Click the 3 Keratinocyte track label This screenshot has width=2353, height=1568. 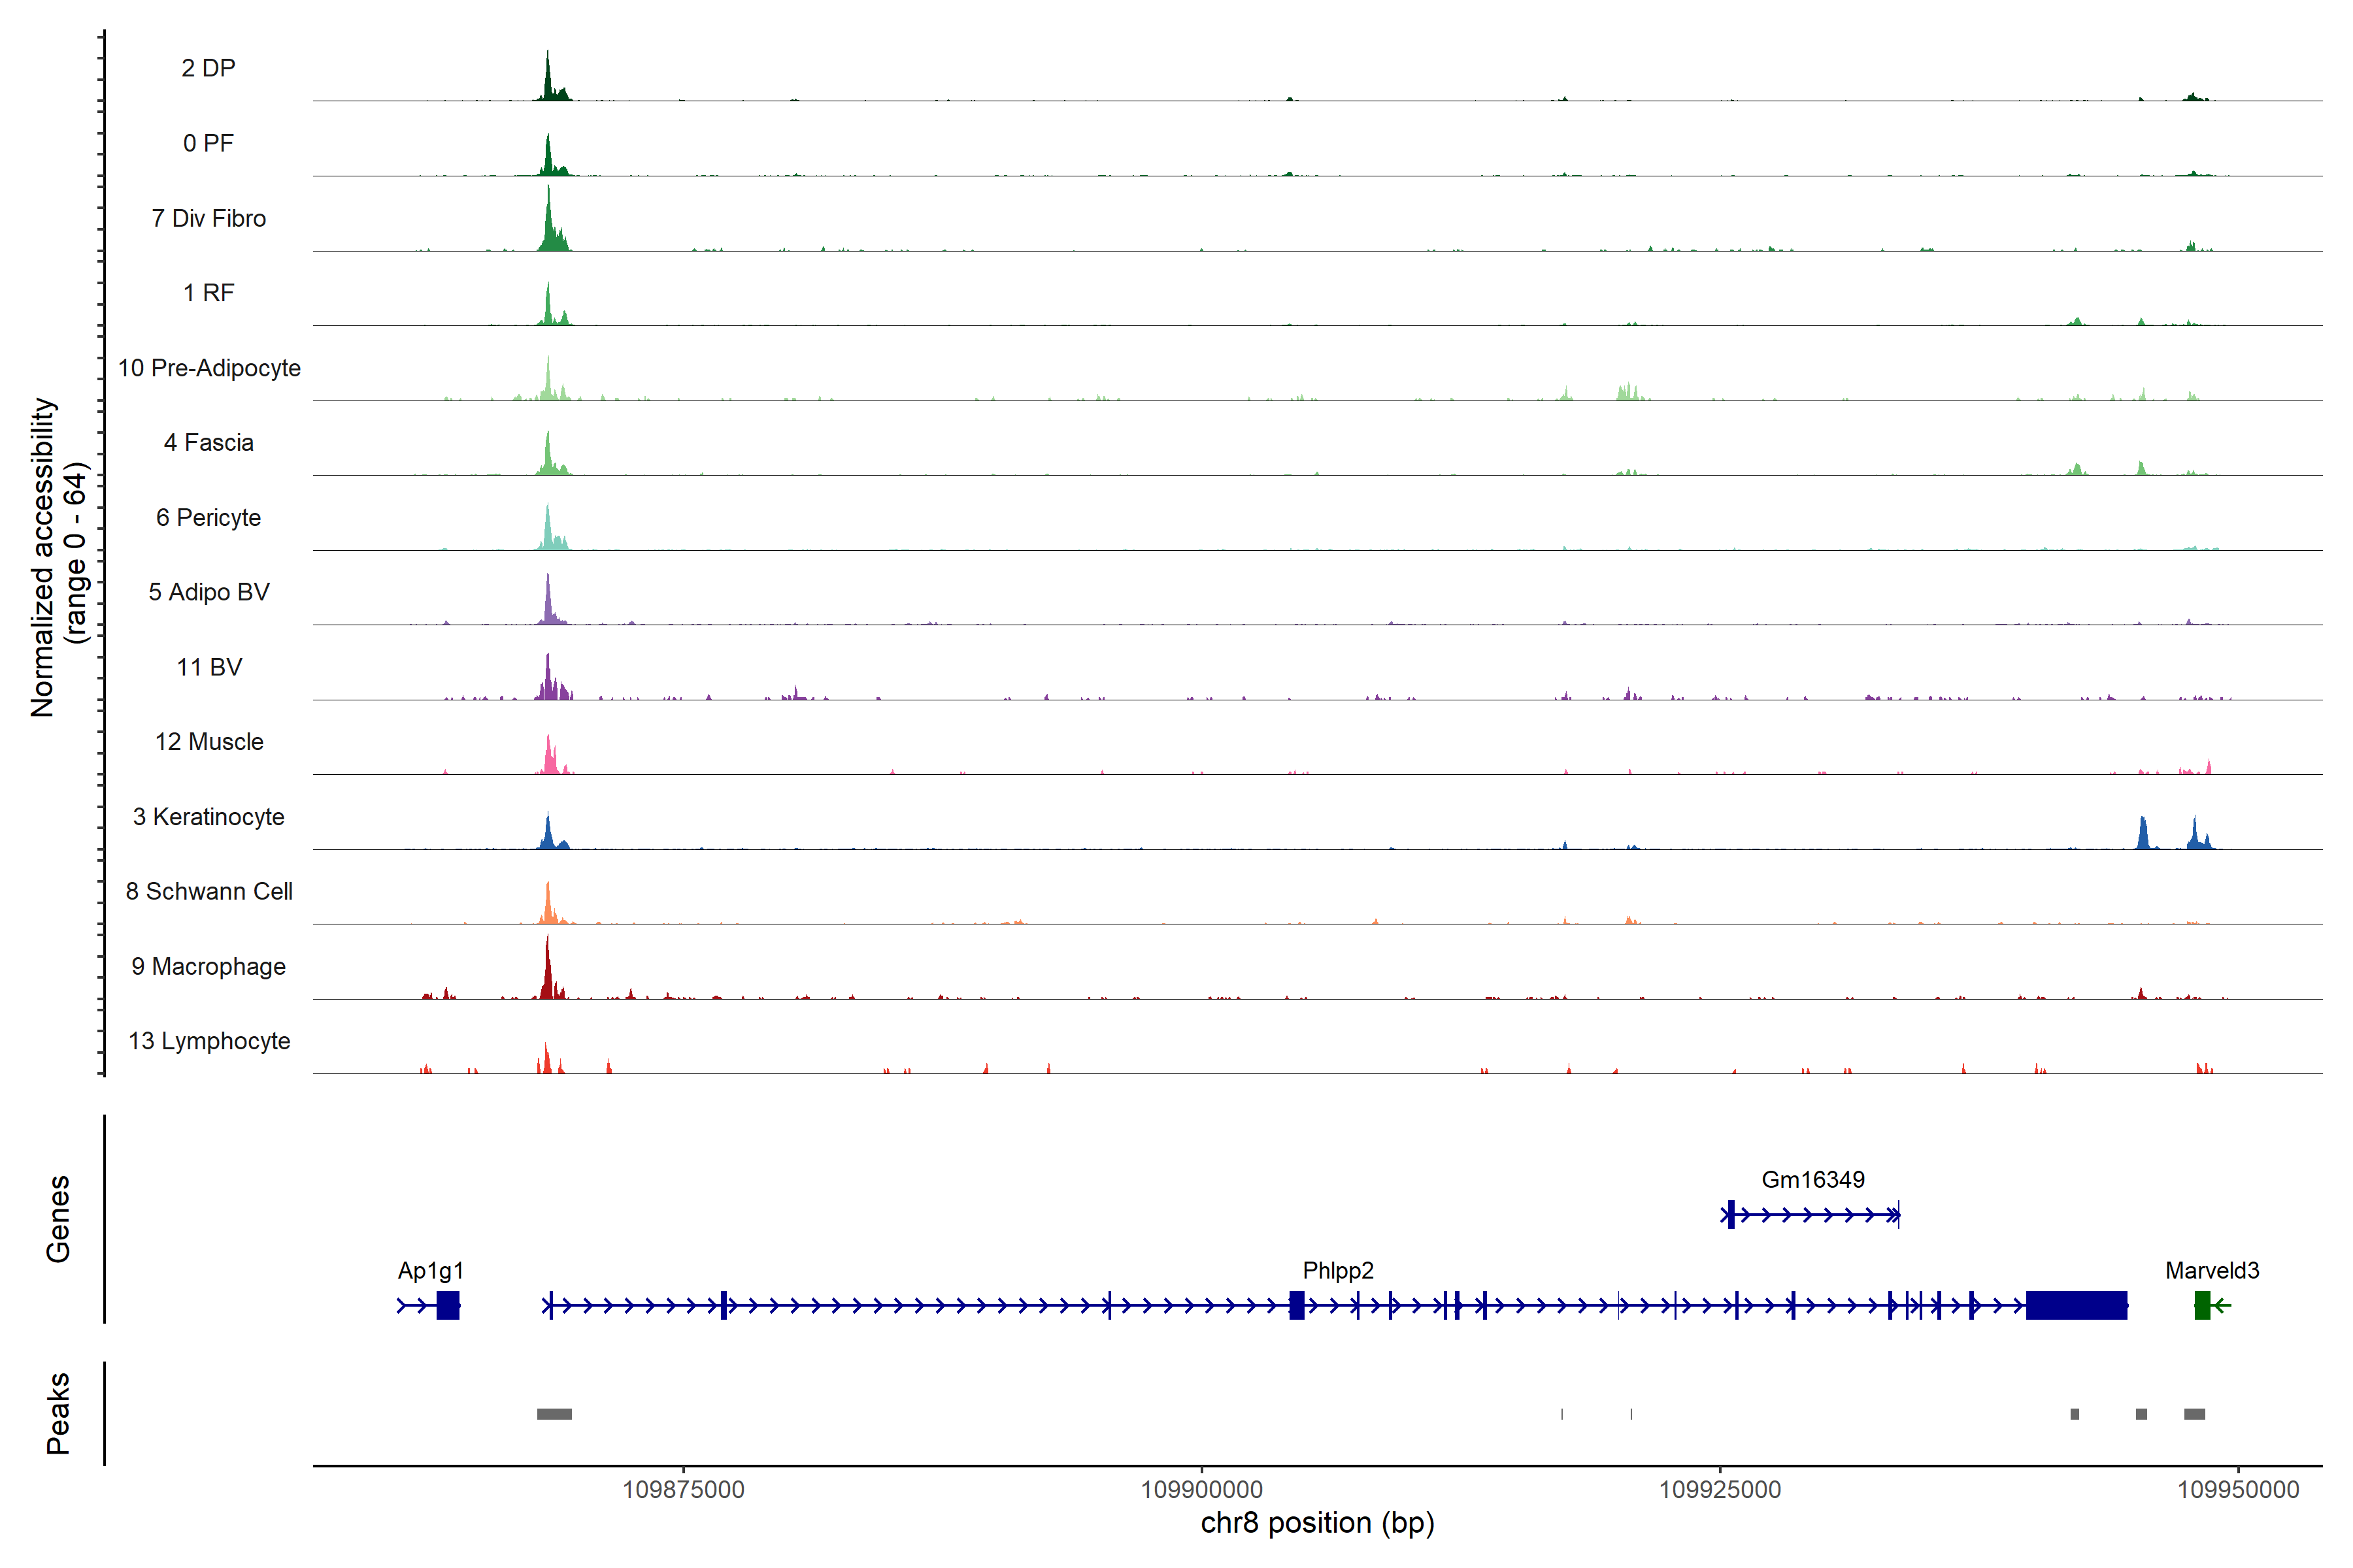coord(208,817)
